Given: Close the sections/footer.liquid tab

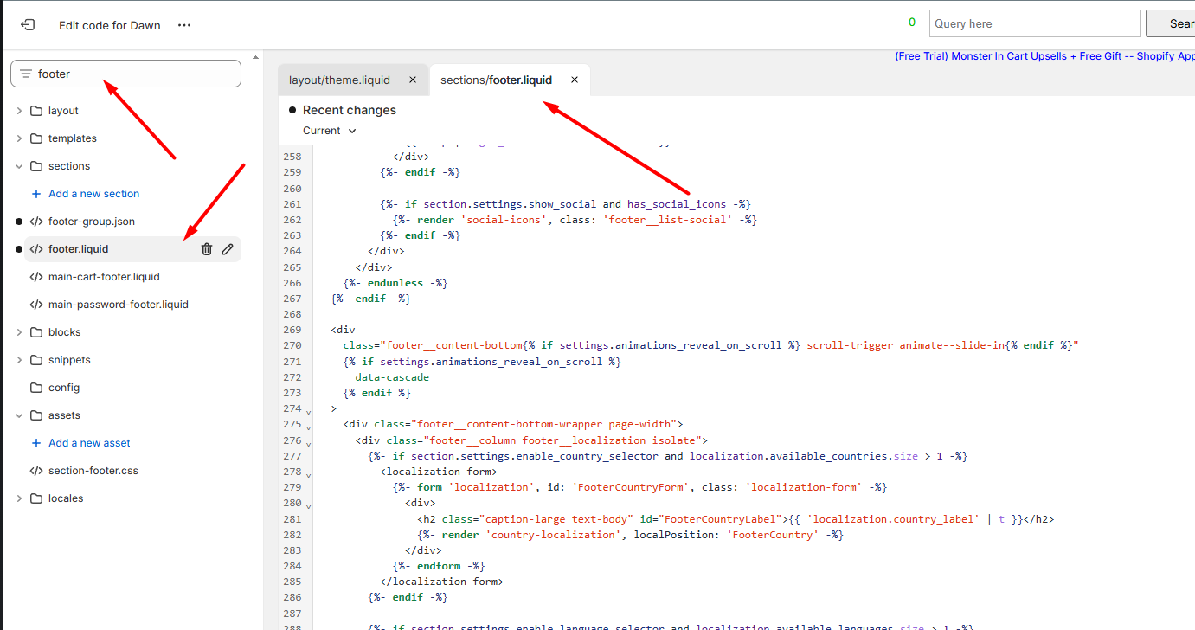Looking at the screenshot, I should click(x=575, y=80).
